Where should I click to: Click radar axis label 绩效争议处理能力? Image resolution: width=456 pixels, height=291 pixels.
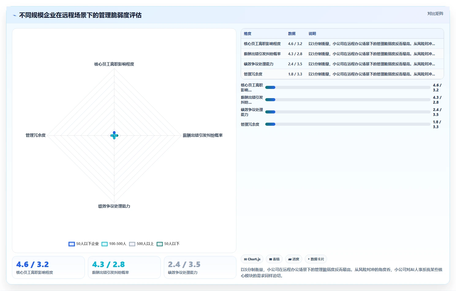pyautogui.click(x=114, y=206)
